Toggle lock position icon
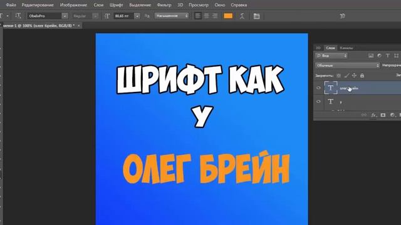 [x=354, y=76]
